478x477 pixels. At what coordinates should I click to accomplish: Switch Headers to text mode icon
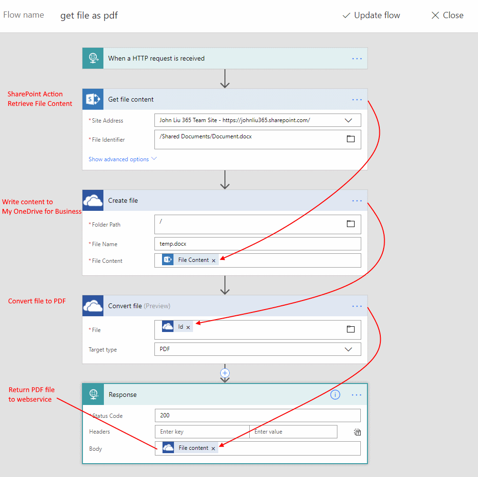[x=357, y=432]
